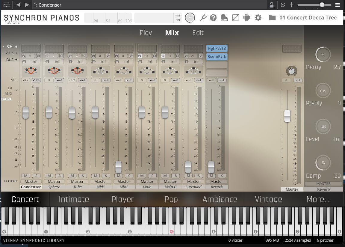Open Reverb channel output Master selector
345x247 pixels.
pyautogui.click(x=217, y=182)
